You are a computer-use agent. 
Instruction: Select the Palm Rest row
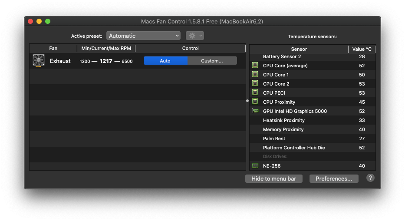(x=313, y=139)
